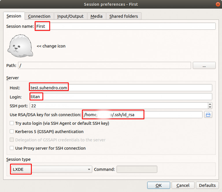Check Use Proxy server for SSH connection
Image resolution: width=222 pixels, height=192 pixels.
coord(12,148)
